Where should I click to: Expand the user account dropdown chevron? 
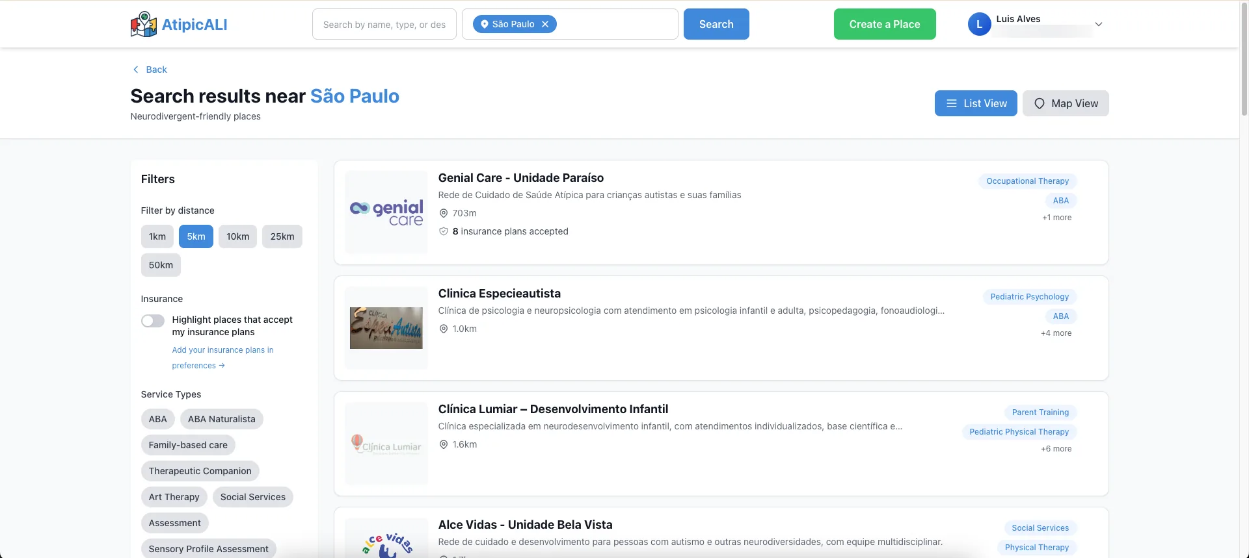coord(1099,24)
